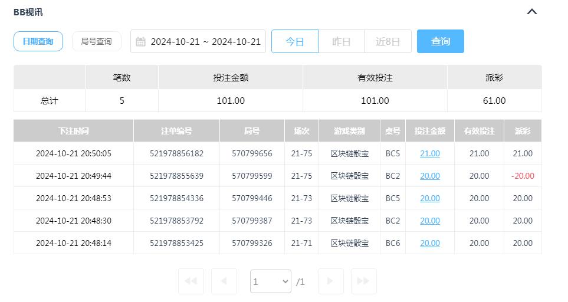Screen dimensions: 568x302
Task: Select the 日期查询 query mode
Action: tap(38, 41)
